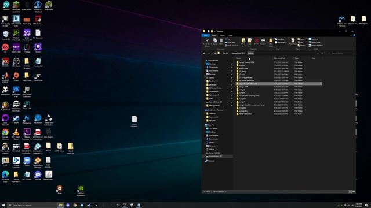Switch to the Share ribbon tab
371x208 pixels.
[x=222, y=35]
